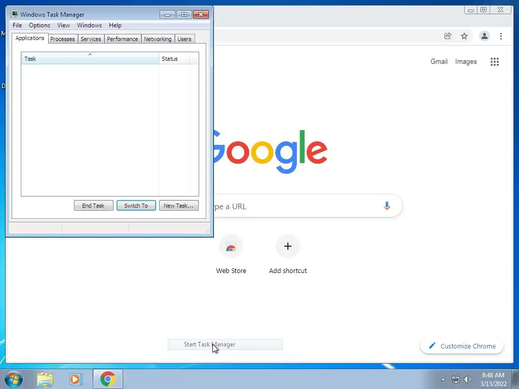Click the Customize Chrome button
Image resolution: width=519 pixels, height=389 pixels.
click(462, 346)
